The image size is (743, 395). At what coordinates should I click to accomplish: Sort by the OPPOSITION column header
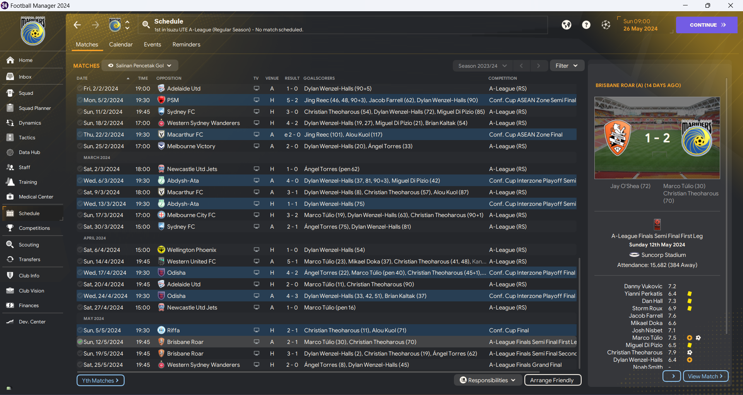[169, 78]
